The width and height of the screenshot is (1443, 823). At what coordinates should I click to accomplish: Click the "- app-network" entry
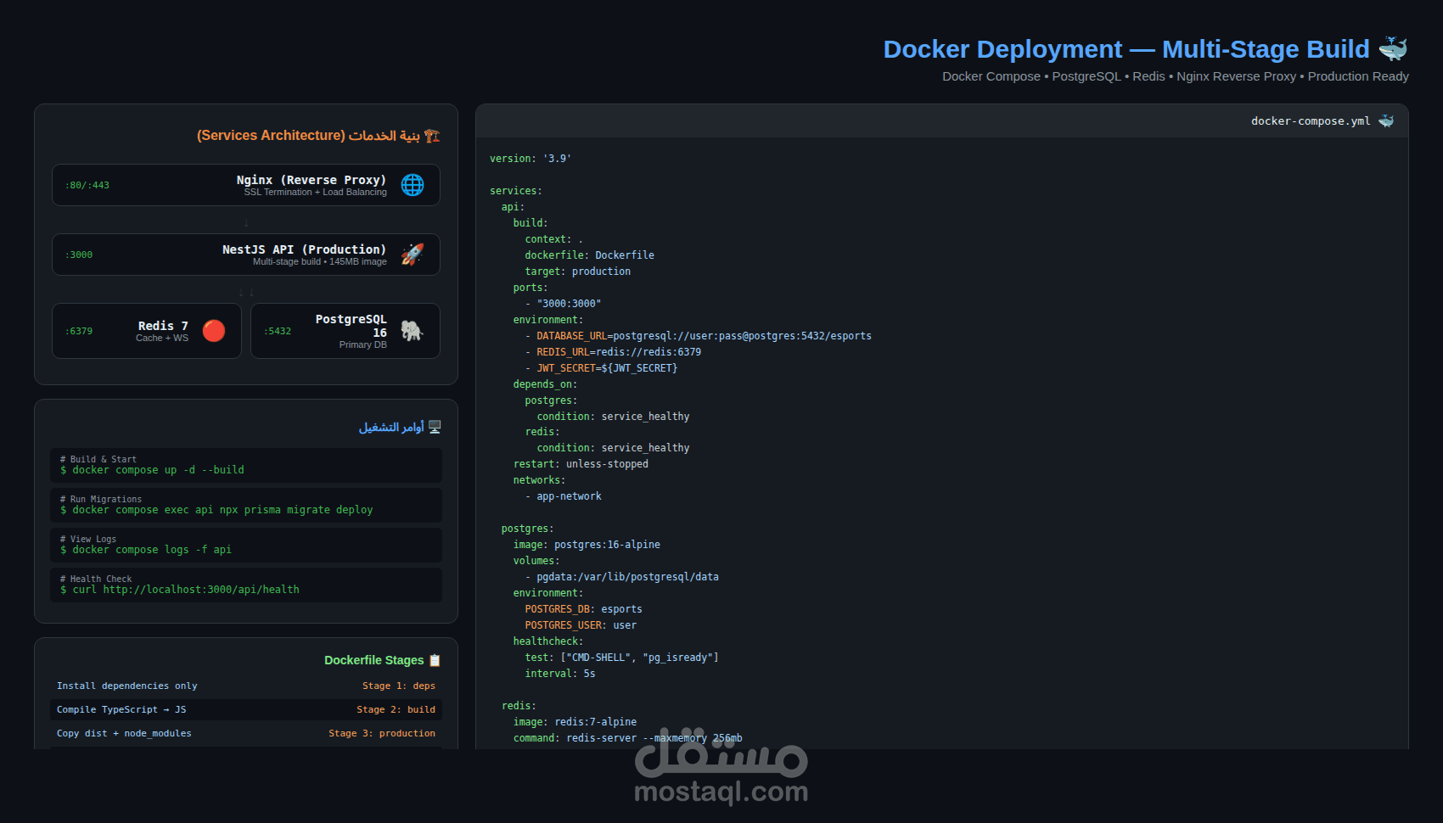click(564, 496)
